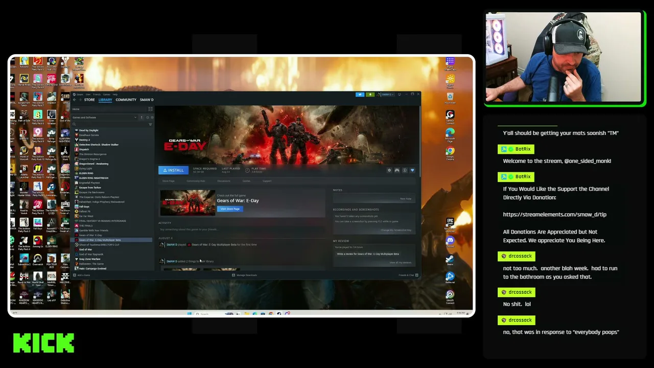Screen dimensions: 654x368
Task: Go back with the Steam back arrow
Action: [74, 100]
